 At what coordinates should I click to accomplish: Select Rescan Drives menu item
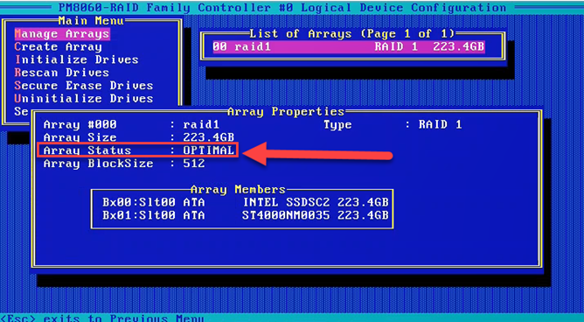[x=62, y=73]
